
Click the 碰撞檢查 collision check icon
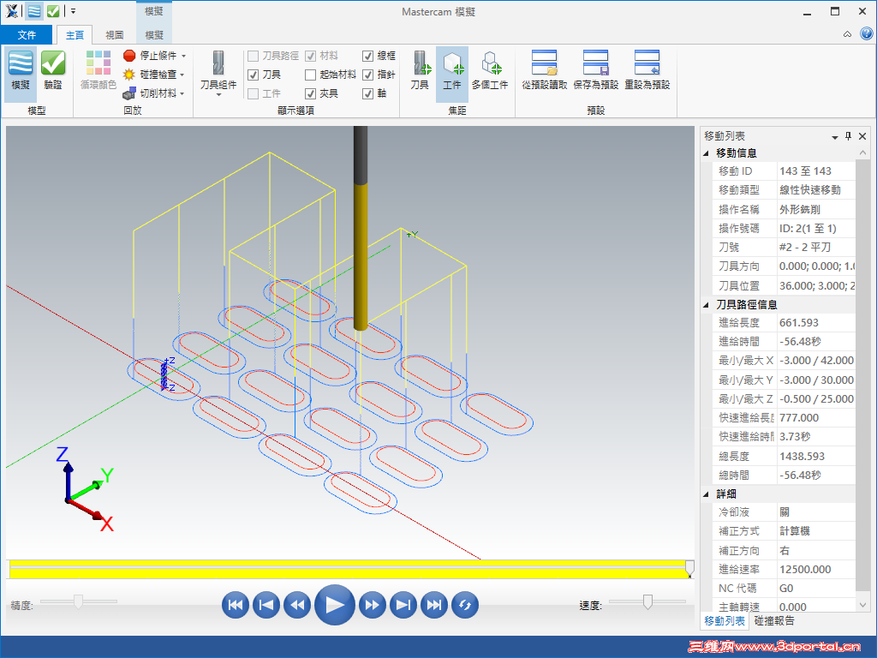pos(129,75)
